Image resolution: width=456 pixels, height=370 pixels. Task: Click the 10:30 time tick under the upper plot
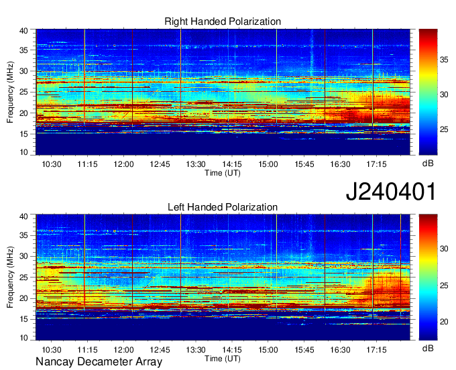coord(52,164)
